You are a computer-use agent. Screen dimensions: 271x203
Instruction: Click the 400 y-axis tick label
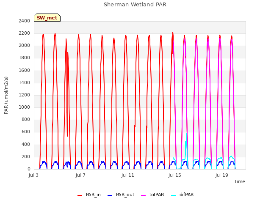[x=26, y=144]
